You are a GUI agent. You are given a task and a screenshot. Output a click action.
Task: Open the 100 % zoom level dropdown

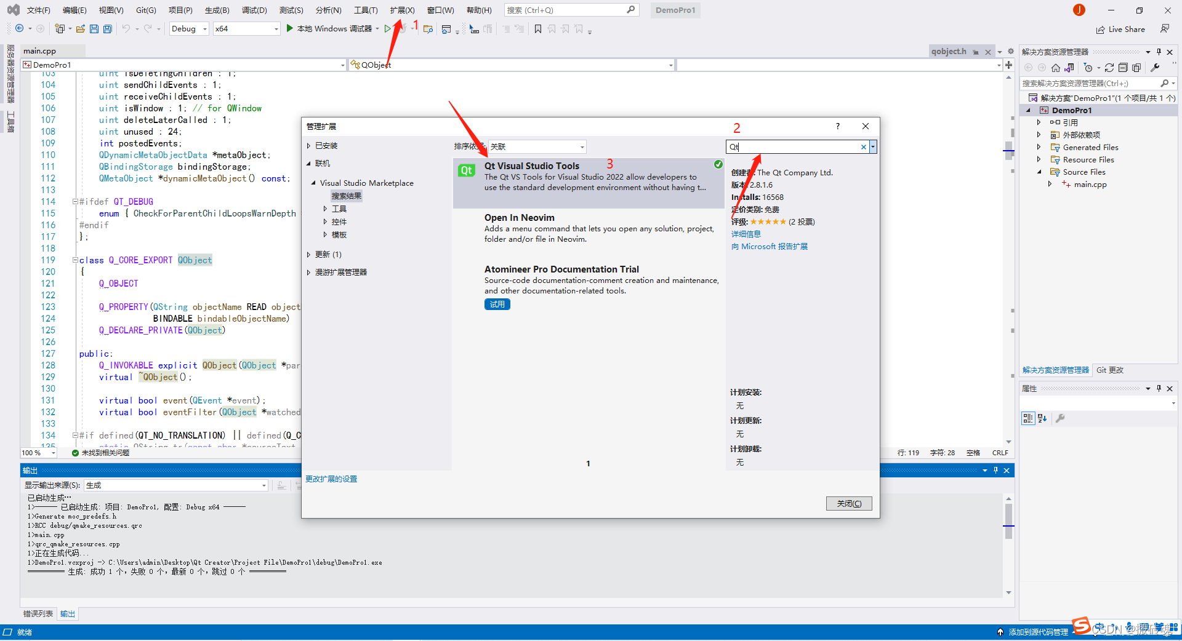tap(39, 453)
